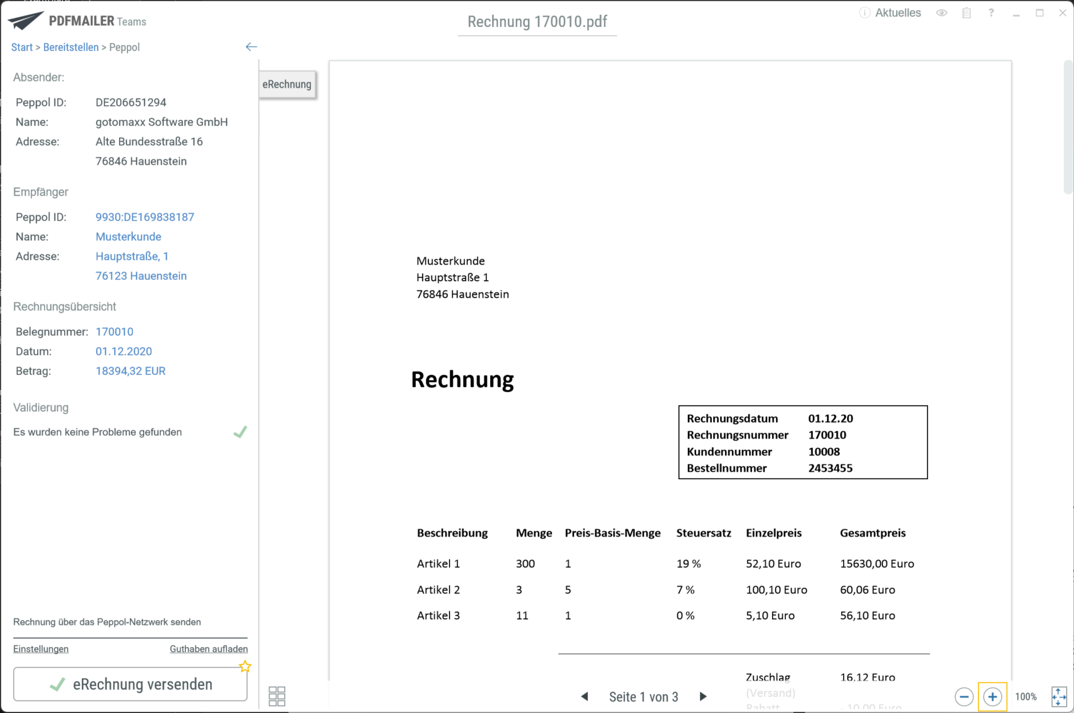The image size is (1074, 713).
Task: Open the protocol clipboard icon
Action: pyautogui.click(x=967, y=12)
